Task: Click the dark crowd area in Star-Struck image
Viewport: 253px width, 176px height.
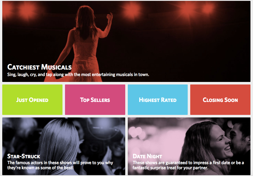Action: tap(18, 136)
